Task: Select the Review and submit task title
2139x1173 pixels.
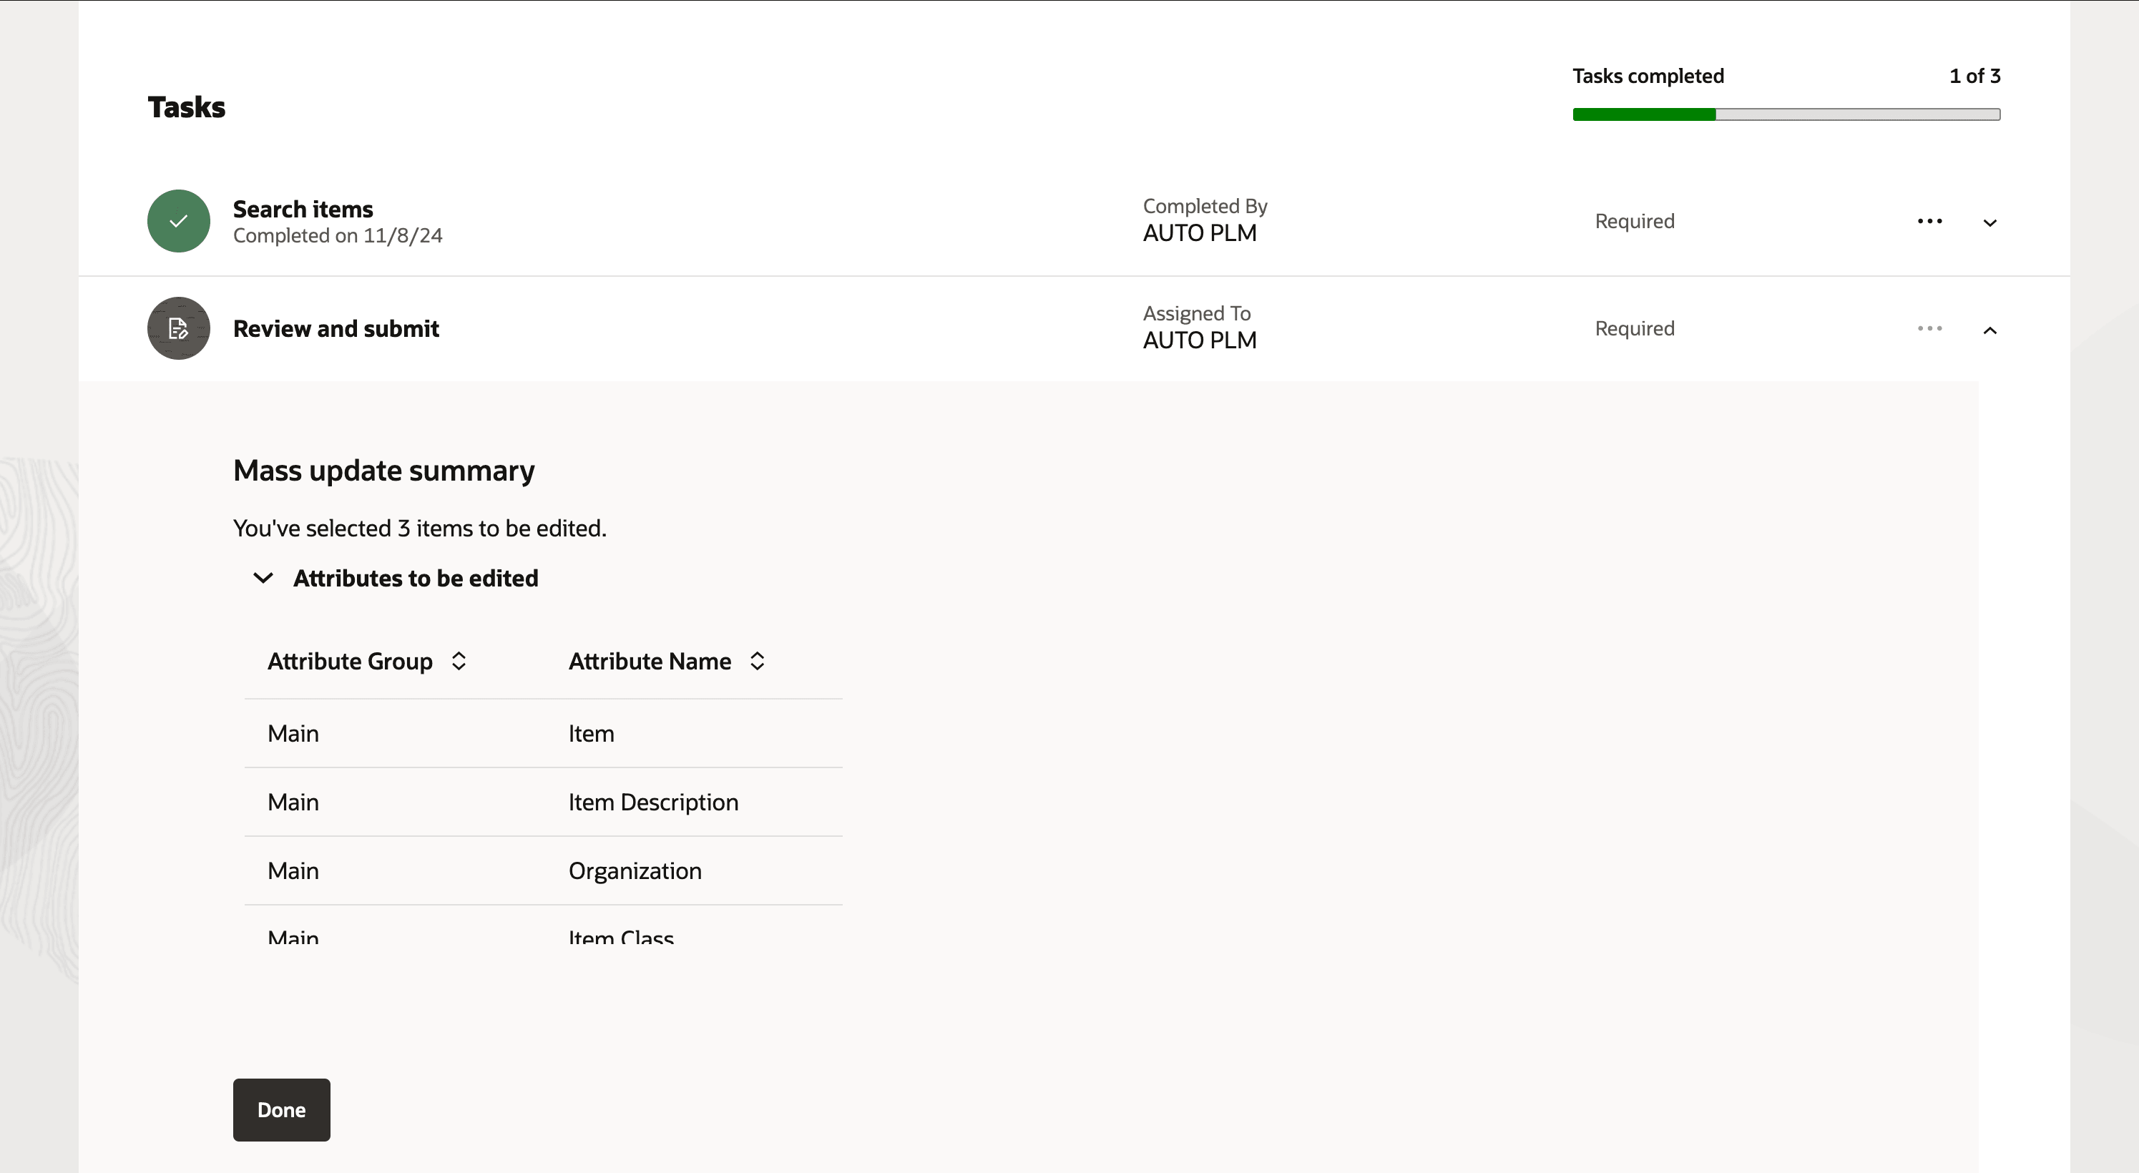Action: [x=336, y=329]
